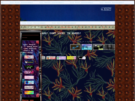The width and height of the screenshot is (135, 101).
Task: Open the white eyeball badge in sidebar
Action: [29, 88]
